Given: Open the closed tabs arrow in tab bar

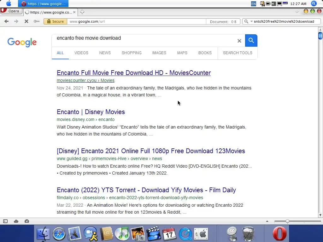Looking at the screenshot, I should pyautogui.click(x=297, y=12).
